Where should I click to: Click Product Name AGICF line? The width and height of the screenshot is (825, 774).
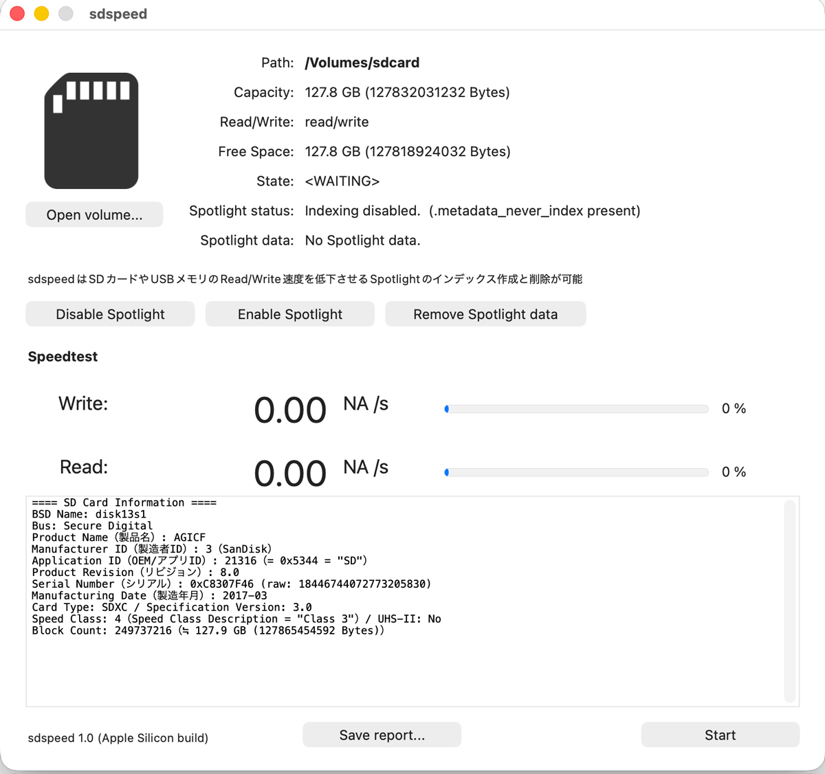pyautogui.click(x=118, y=538)
